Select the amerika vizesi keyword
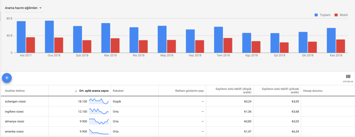 [x=14, y=131]
